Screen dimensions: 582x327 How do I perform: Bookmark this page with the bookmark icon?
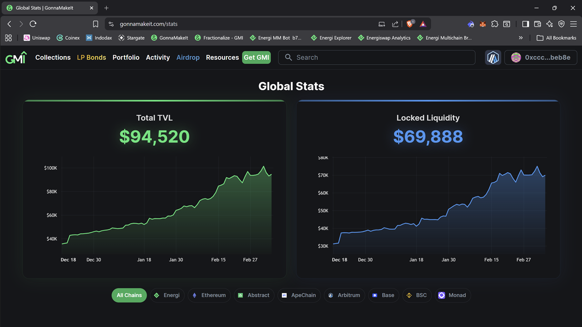pyautogui.click(x=95, y=24)
